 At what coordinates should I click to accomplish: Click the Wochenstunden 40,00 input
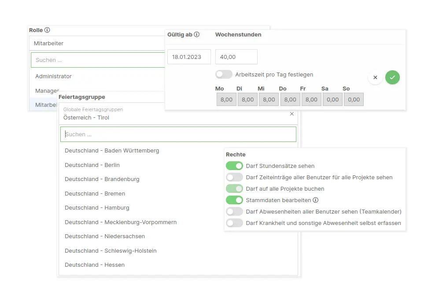(x=236, y=57)
